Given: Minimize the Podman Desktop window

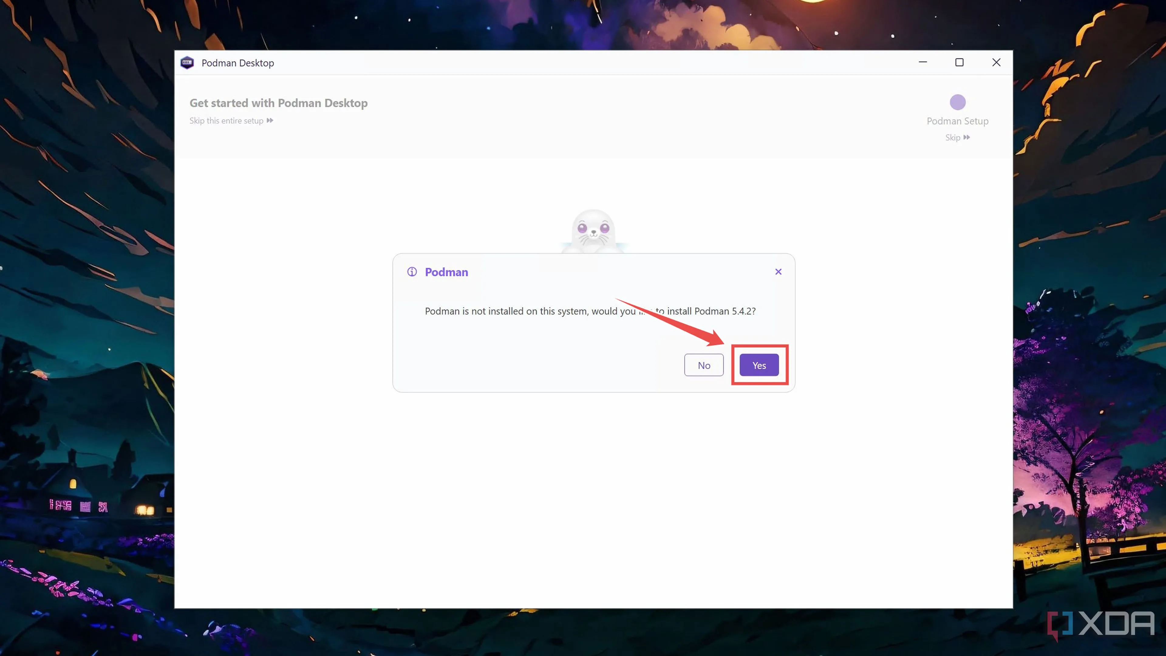Looking at the screenshot, I should tap(923, 62).
